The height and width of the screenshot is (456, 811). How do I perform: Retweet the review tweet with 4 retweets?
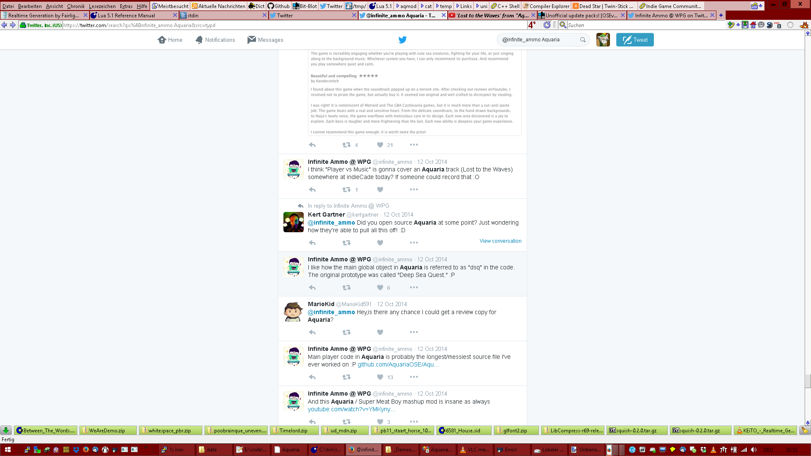(346, 145)
